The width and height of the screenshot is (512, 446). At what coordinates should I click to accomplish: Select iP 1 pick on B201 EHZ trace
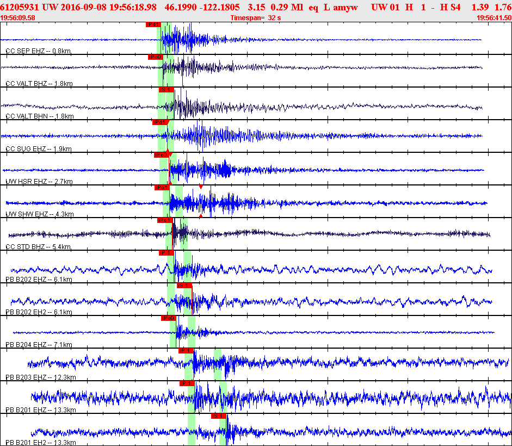[187, 383]
